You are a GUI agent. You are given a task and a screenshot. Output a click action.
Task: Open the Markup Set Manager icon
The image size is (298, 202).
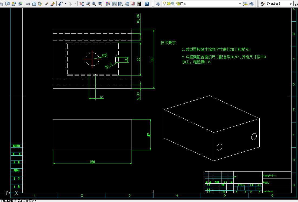coord(133,4)
